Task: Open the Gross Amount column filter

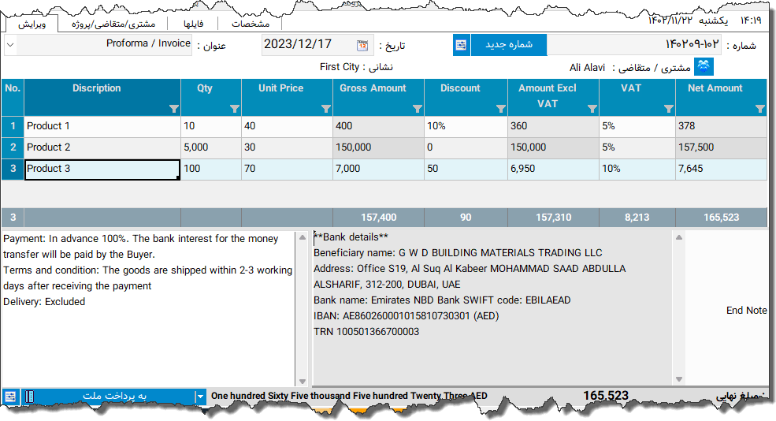Action: point(417,109)
